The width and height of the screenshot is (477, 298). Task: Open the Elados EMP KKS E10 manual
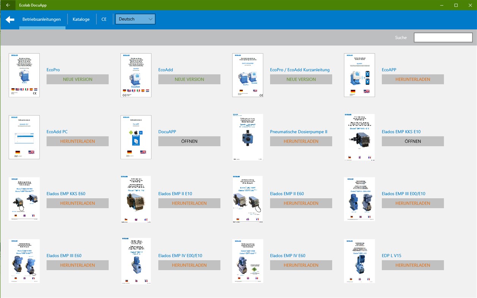click(x=412, y=141)
